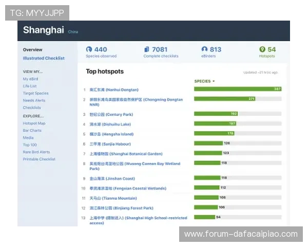This screenshot has width=308, height=247.
Task: Click the 54 hotspots count
Action: pos(272,49)
